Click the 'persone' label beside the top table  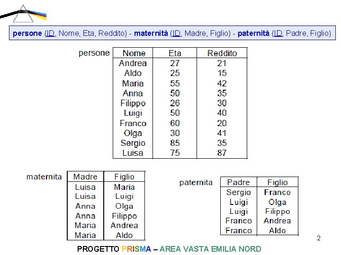click(94, 53)
